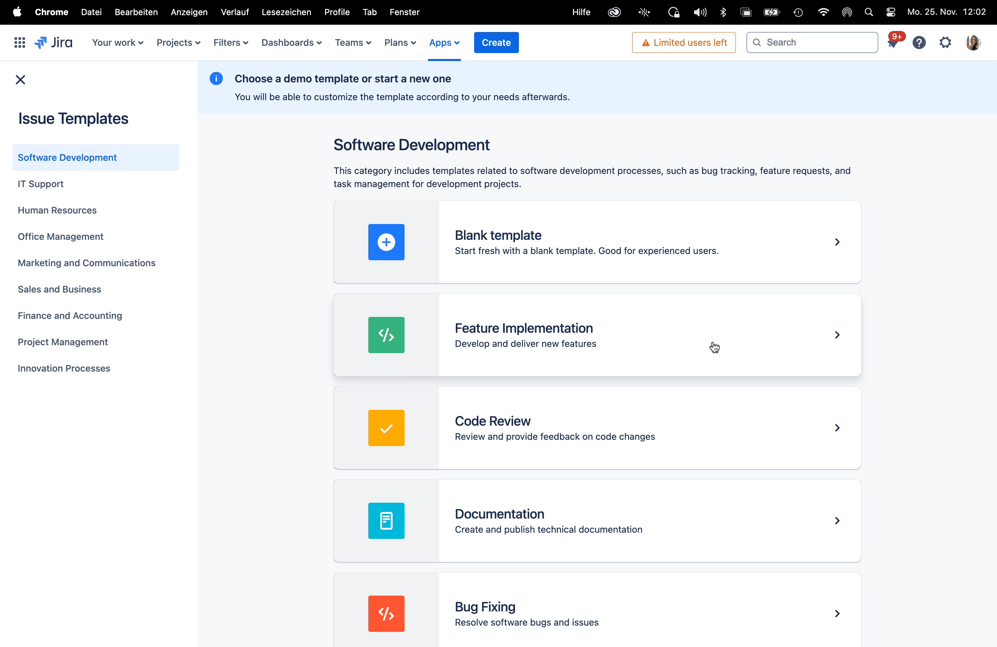Close Issue Templates panel with X icon
This screenshot has width=997, height=647.
point(20,79)
